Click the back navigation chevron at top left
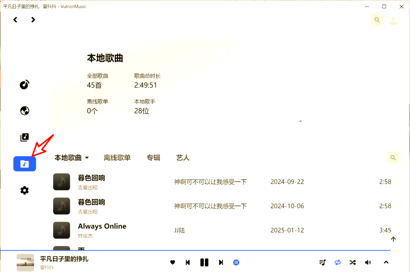The height and width of the screenshot is (272, 410). [15, 19]
